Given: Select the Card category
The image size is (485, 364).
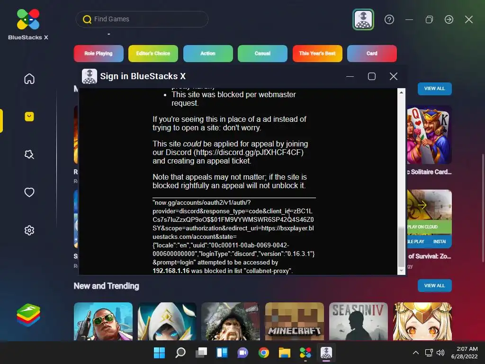Looking at the screenshot, I should click(372, 53).
